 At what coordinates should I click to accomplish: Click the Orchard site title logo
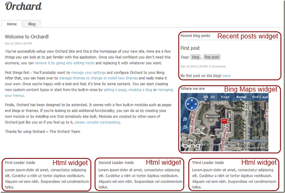[x=23, y=6]
